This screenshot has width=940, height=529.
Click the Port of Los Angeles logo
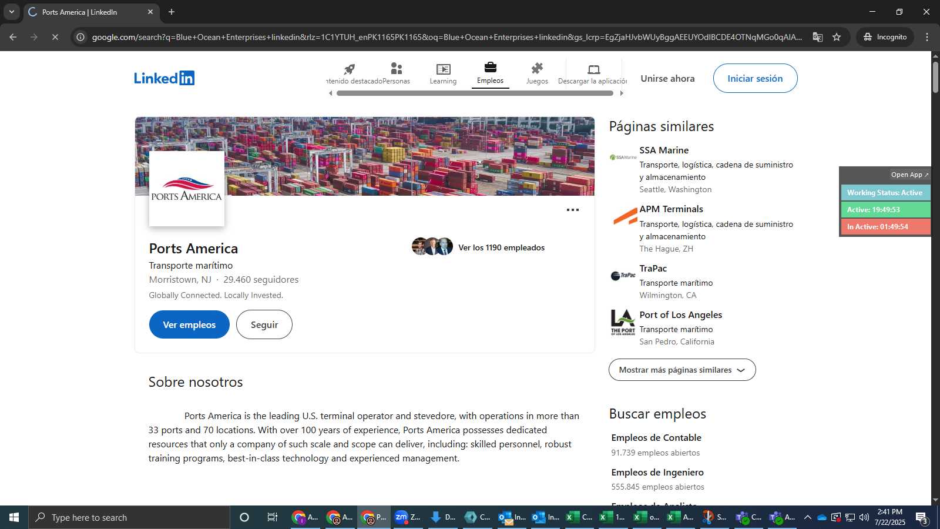tap(623, 322)
